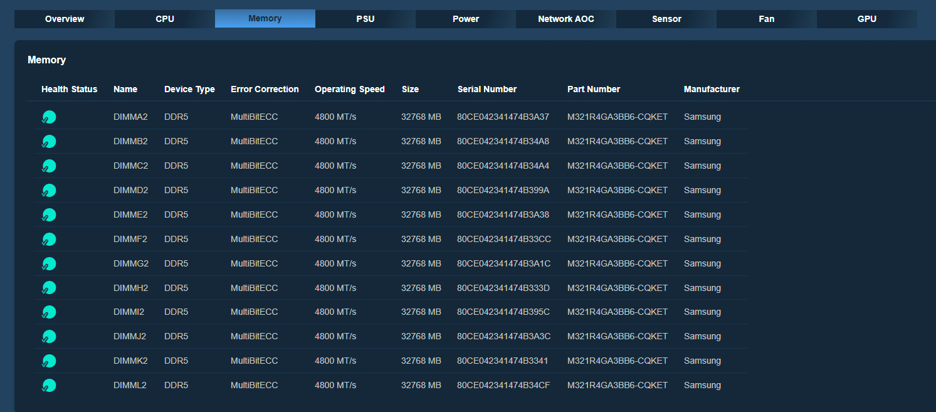
Task: Click serial number 80CE042341474B333D
Action: coord(503,288)
